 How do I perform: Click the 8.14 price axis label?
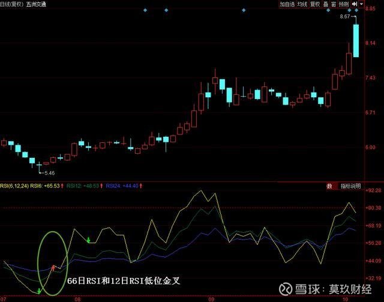(x=370, y=43)
